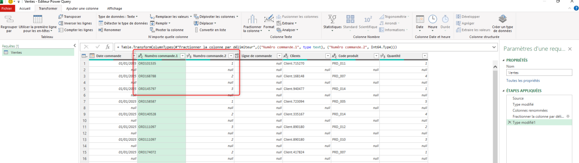Open Remplacer les valeurs dropdown
The width and height of the screenshot is (579, 163).
171,17
